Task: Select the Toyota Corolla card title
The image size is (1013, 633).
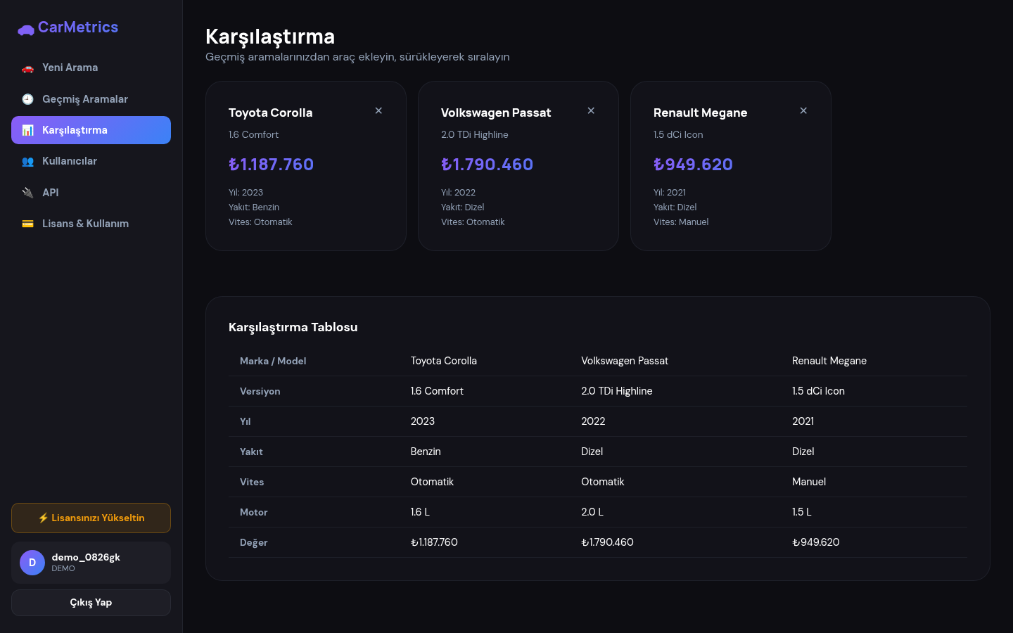Action: pos(270,113)
